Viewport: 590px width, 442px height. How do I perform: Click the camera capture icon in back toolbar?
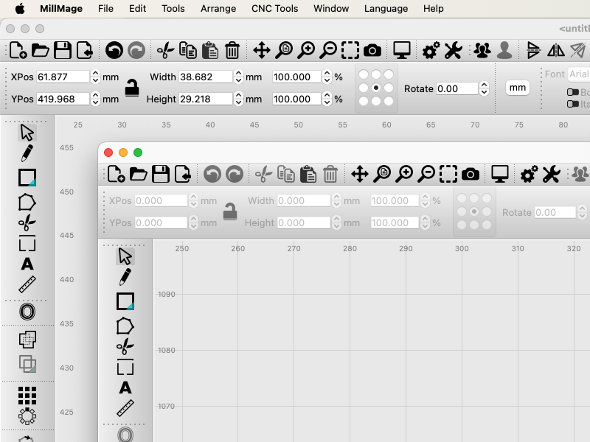pyautogui.click(x=372, y=51)
